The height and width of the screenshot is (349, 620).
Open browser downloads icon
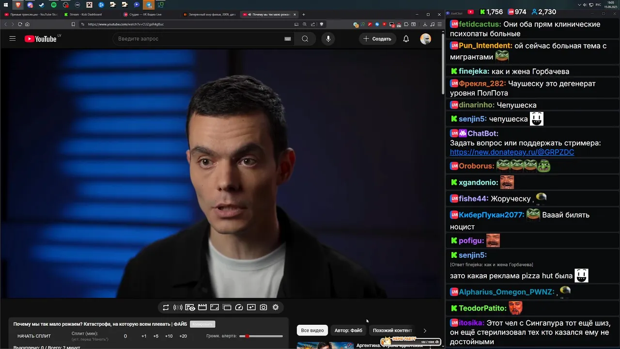[x=425, y=24]
